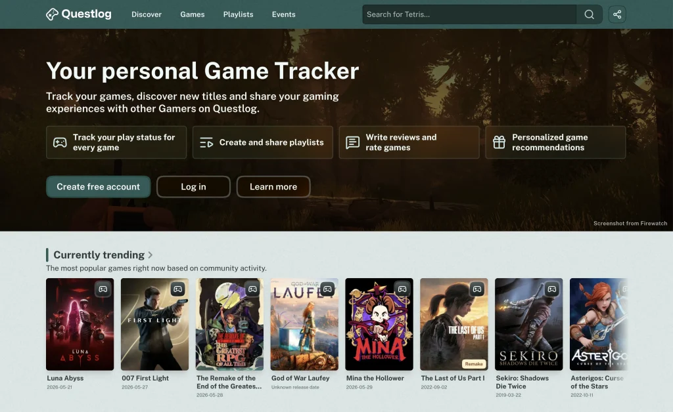The width and height of the screenshot is (673, 412).
Task: Click the gift icon in recommendations card
Action: pos(499,142)
